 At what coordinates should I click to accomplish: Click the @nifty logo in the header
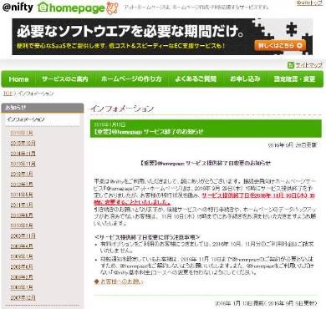(18, 8)
